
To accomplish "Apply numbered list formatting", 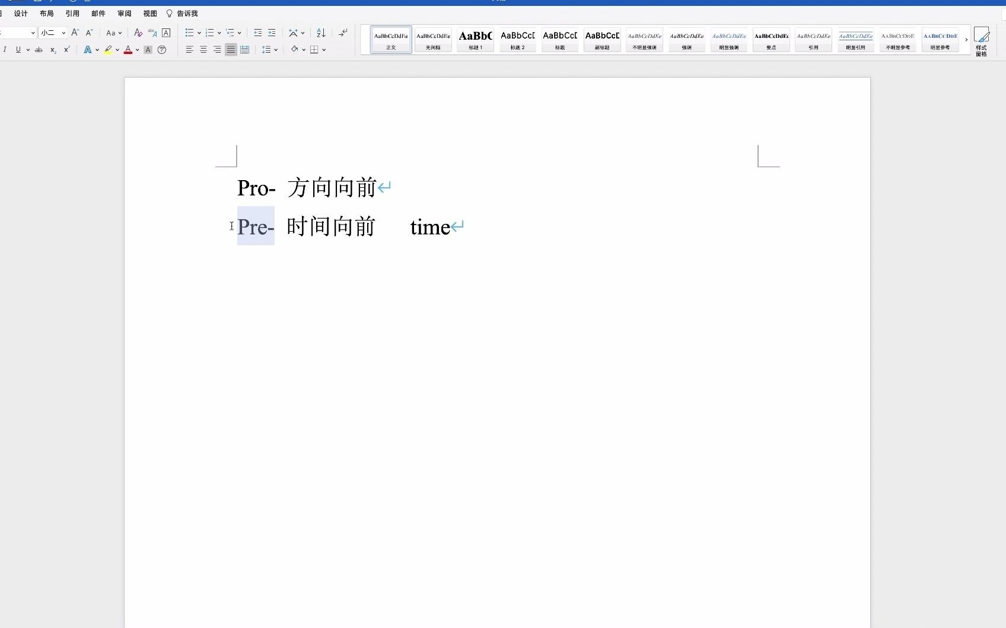I will click(209, 33).
